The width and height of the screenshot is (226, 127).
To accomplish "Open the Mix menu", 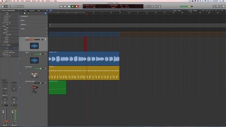I will coord(38,1).
